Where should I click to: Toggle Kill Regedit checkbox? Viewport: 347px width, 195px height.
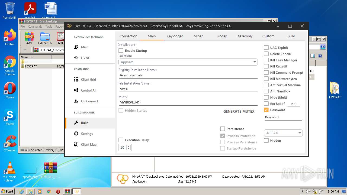coord(266,66)
